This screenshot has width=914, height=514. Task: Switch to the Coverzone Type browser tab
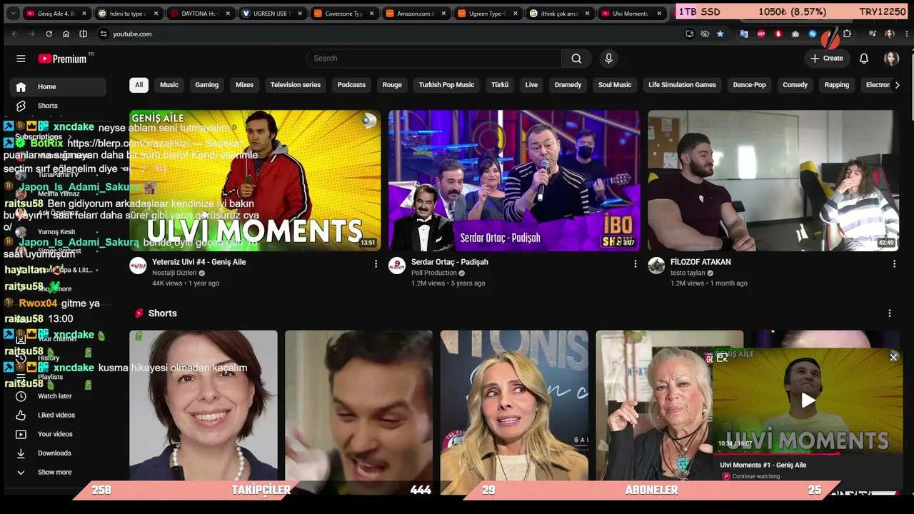[x=344, y=14]
